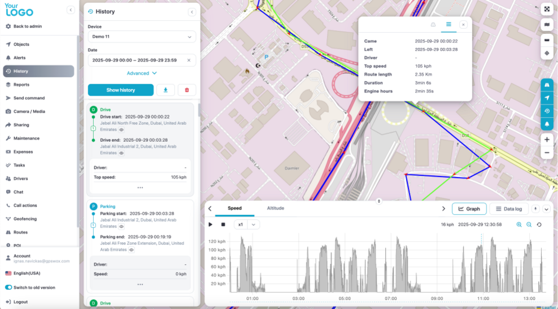The width and height of the screenshot is (558, 309).
Task: Expand the Advanced options
Action: (142, 73)
